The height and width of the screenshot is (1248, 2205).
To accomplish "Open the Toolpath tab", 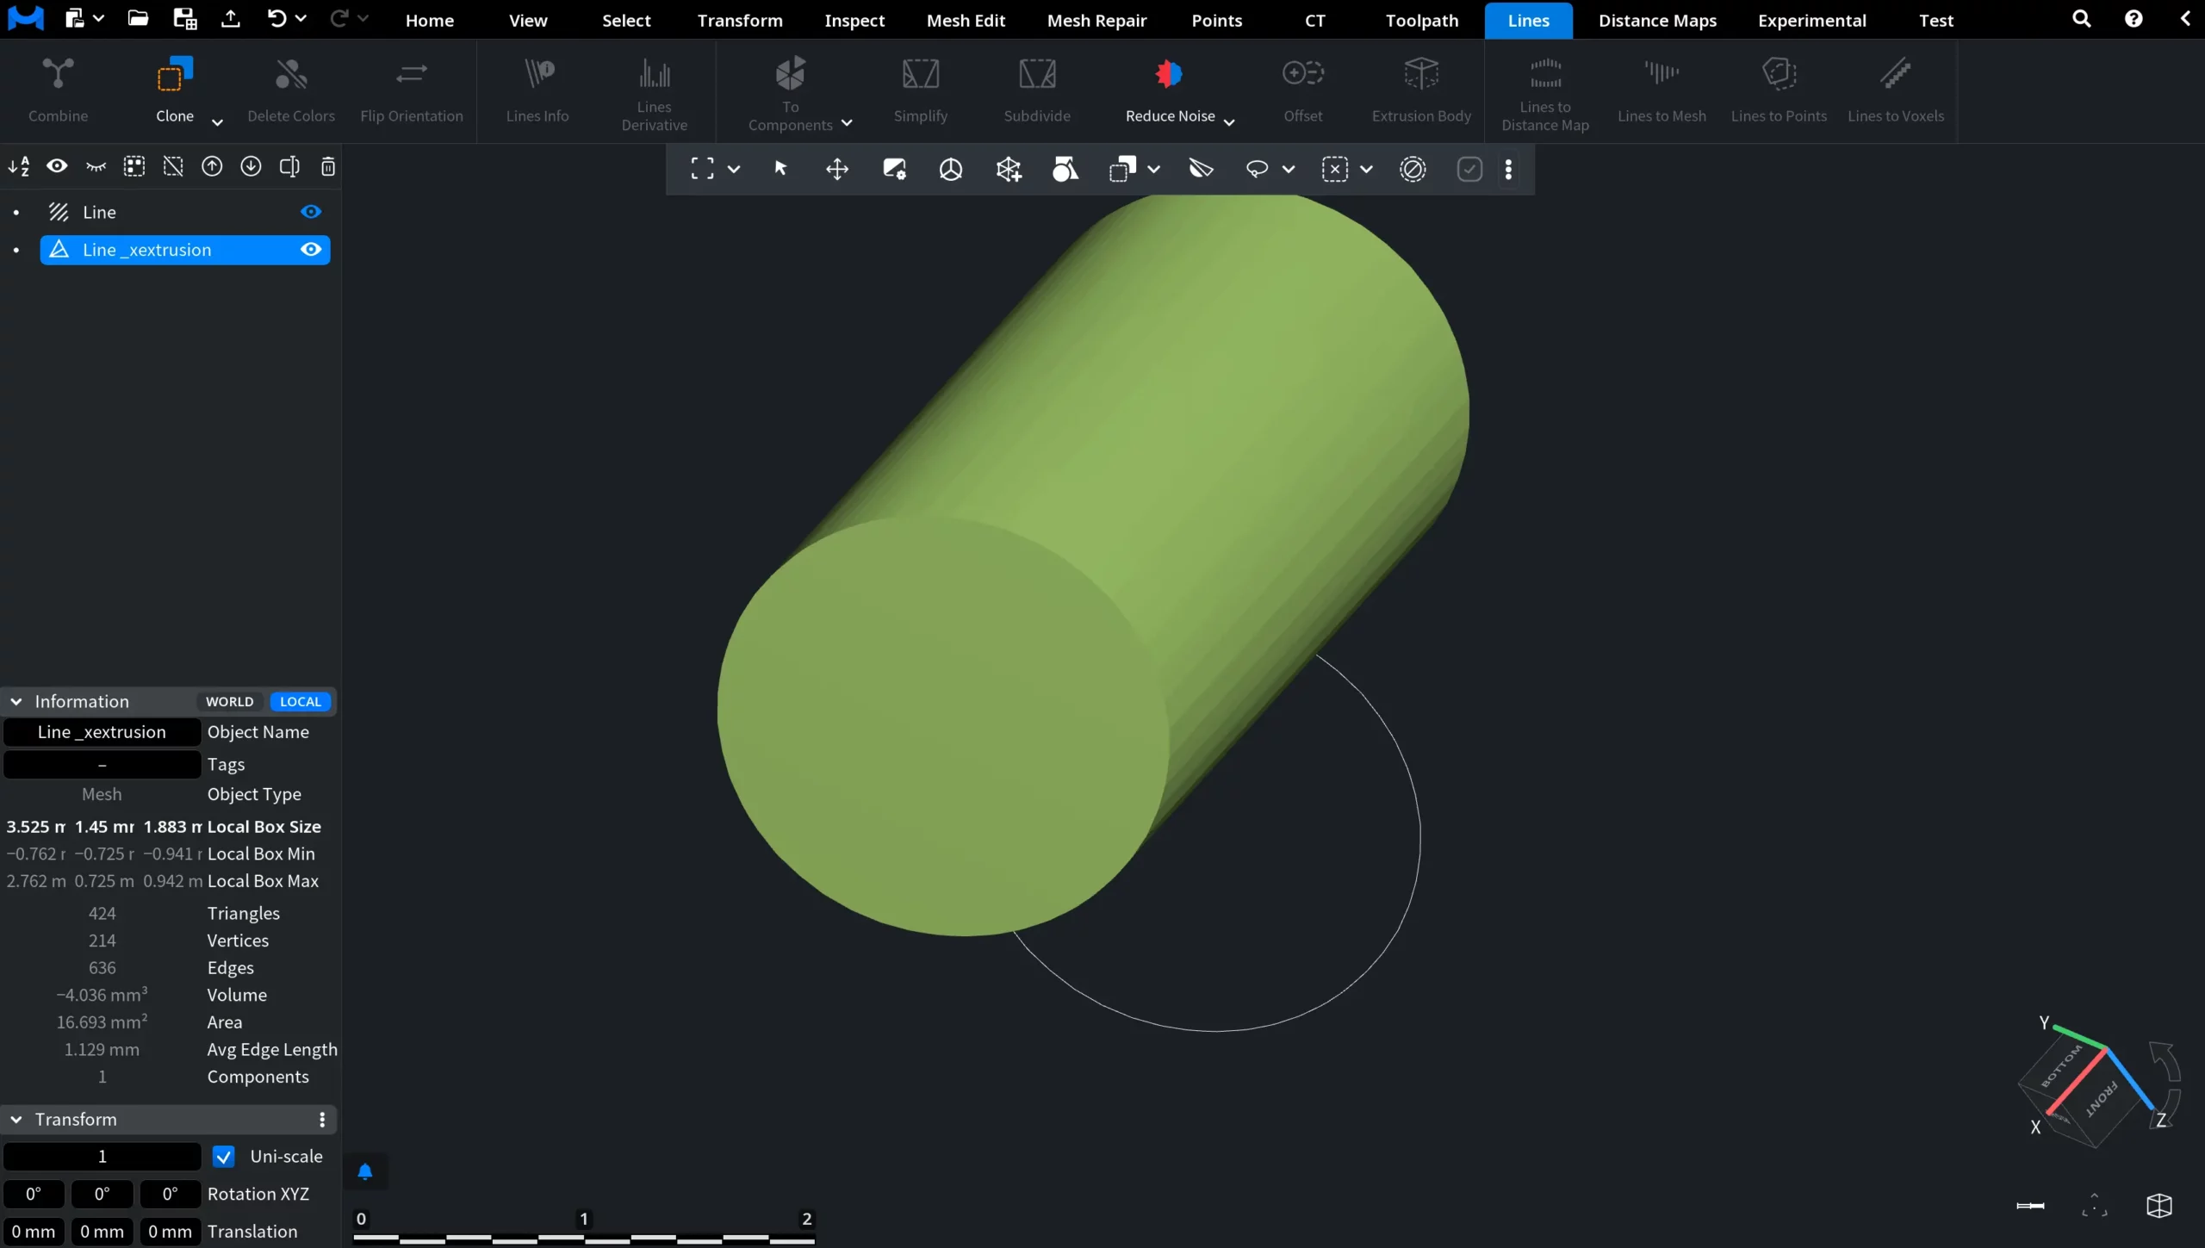I will (1422, 20).
